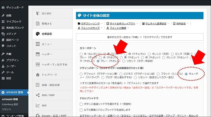Jump to カテゴリーリンク section link
211x117 pixels.
click(90, 23)
